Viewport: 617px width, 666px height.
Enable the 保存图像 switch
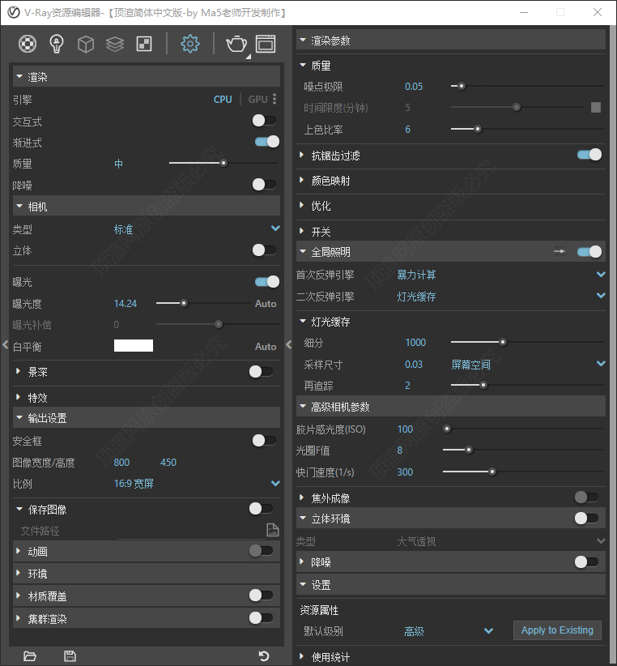coord(261,509)
